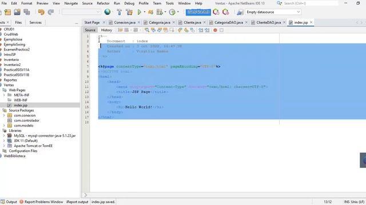The width and height of the screenshot is (366, 205).
Task: Click the Redo arrow icon
Action: click(x=51, y=12)
